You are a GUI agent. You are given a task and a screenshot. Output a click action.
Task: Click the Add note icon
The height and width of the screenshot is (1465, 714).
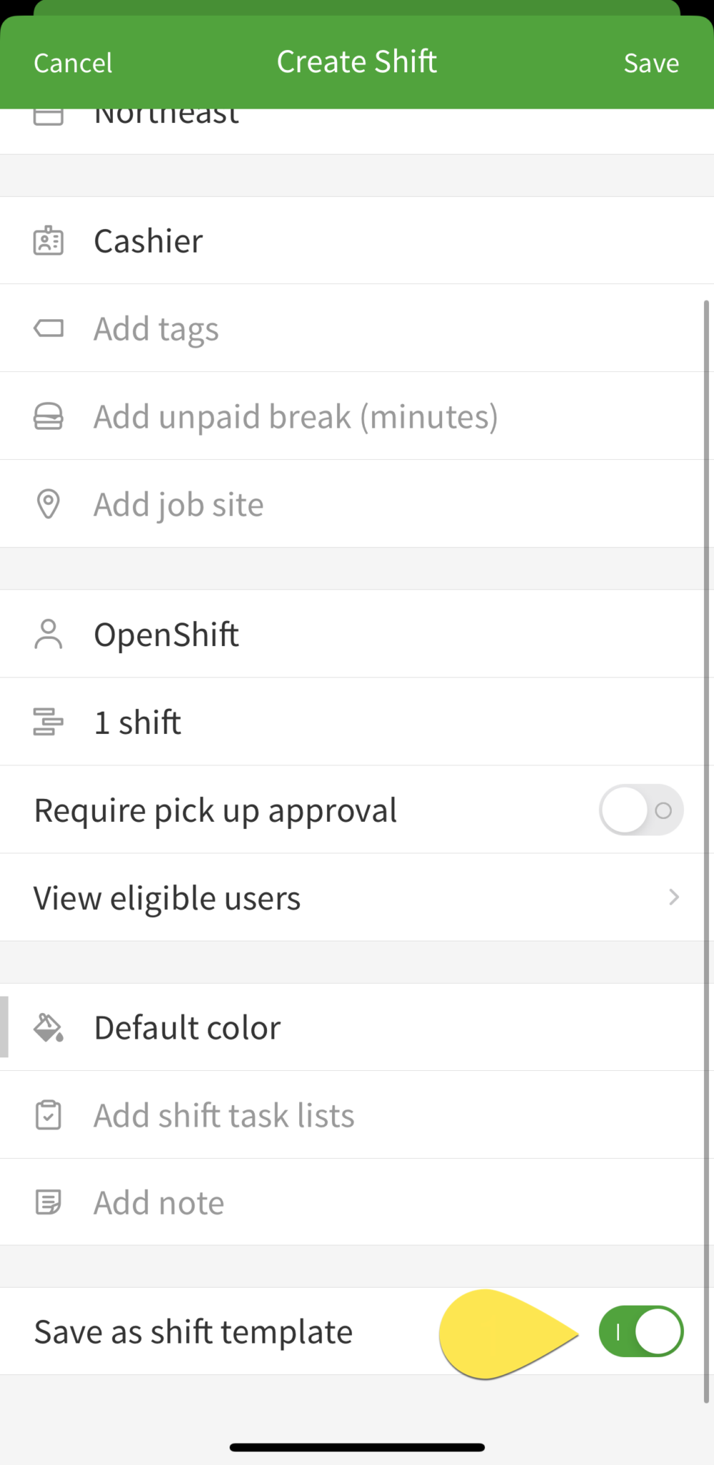[48, 1202]
